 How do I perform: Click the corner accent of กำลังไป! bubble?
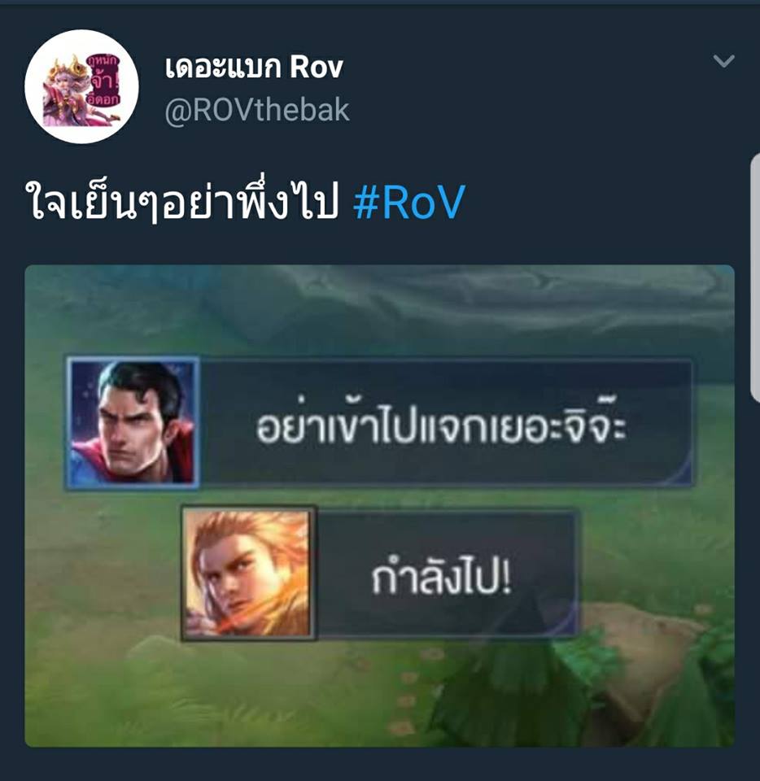coord(567,622)
